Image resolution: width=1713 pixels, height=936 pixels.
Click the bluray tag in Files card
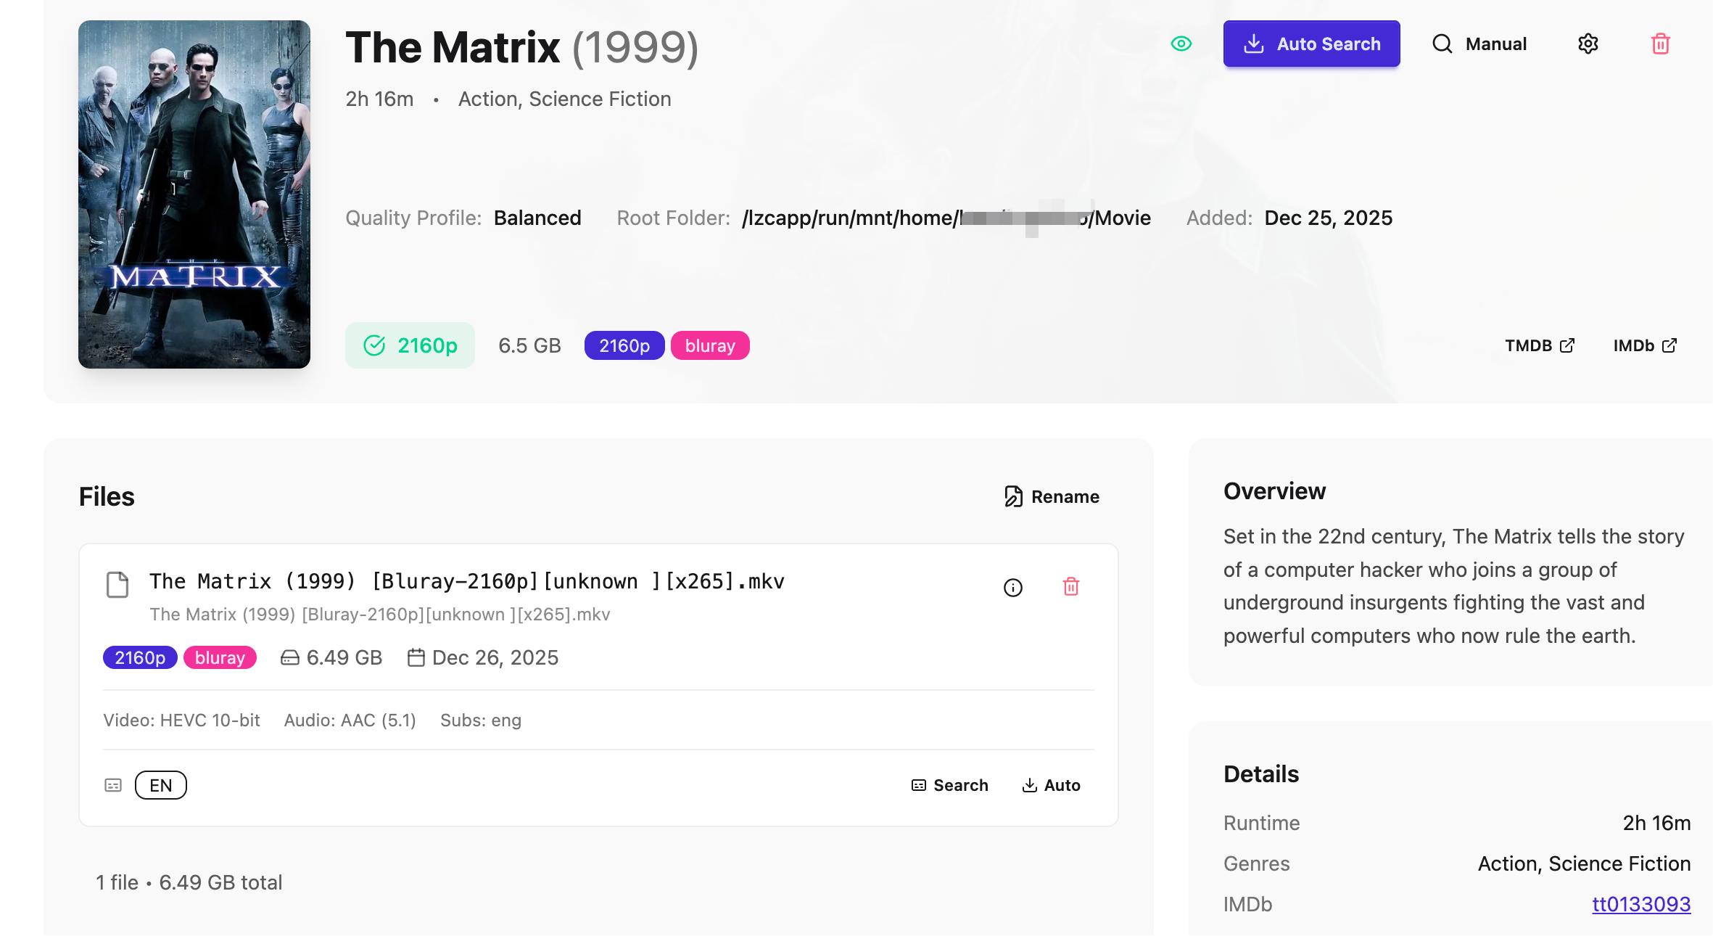pyautogui.click(x=220, y=657)
